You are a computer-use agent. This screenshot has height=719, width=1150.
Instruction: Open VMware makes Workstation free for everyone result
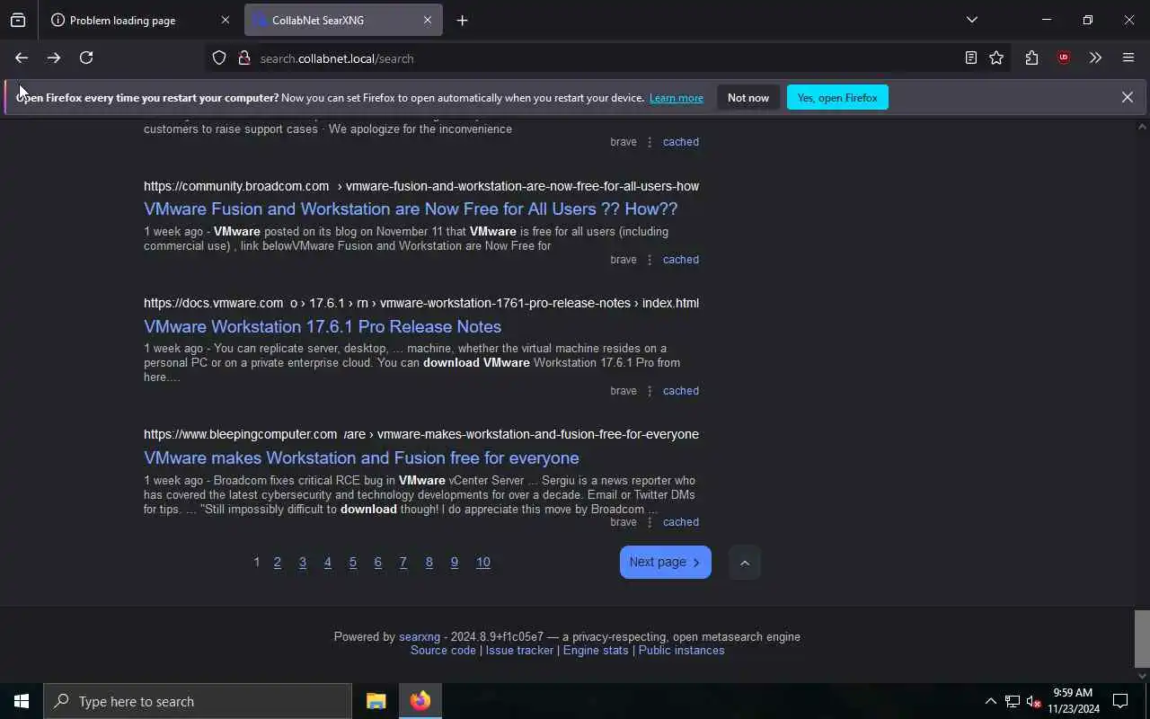click(361, 457)
